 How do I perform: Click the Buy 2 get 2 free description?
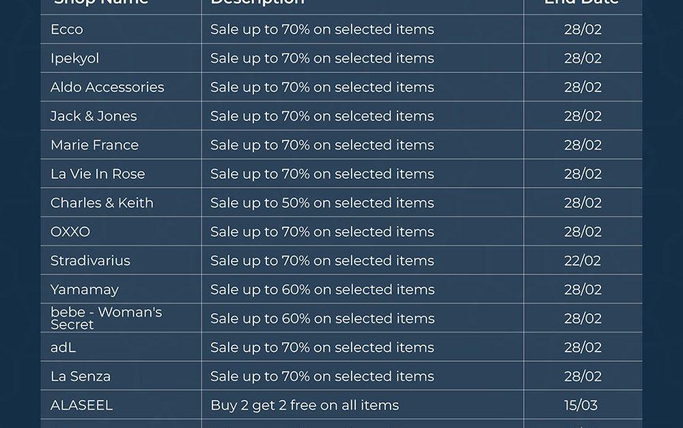(305, 405)
